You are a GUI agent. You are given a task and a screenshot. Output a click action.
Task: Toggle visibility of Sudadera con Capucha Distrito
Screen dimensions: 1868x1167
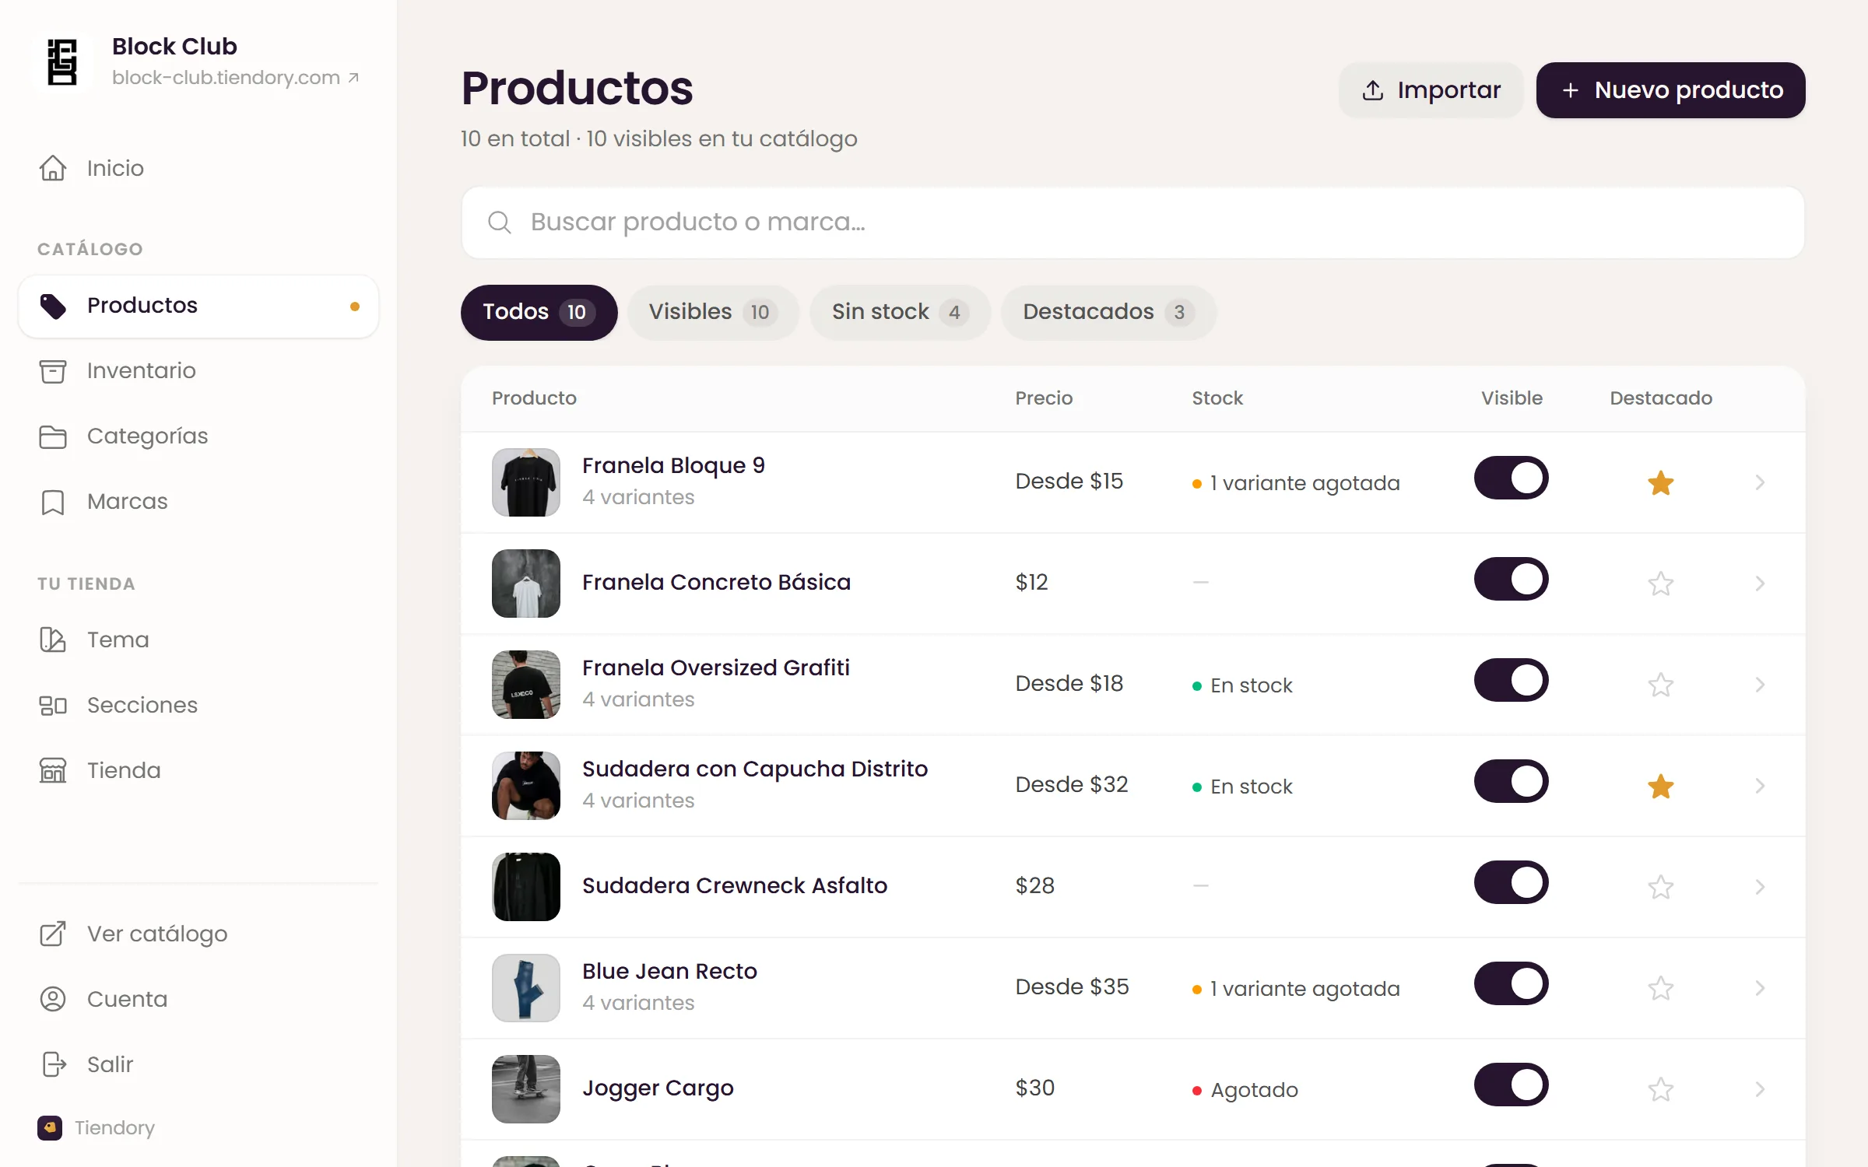tap(1512, 781)
